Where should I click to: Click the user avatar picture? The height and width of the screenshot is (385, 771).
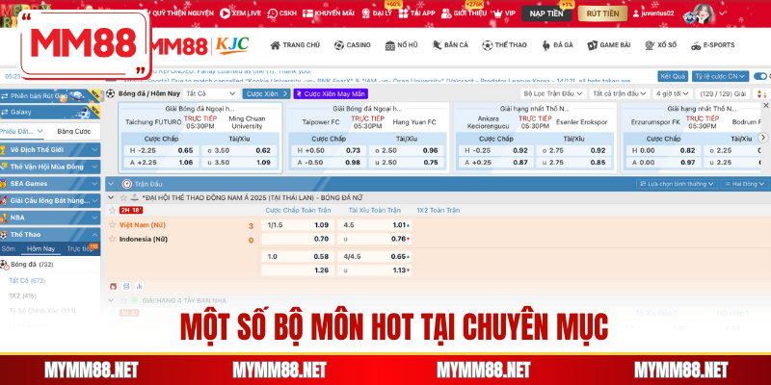[x=705, y=13]
